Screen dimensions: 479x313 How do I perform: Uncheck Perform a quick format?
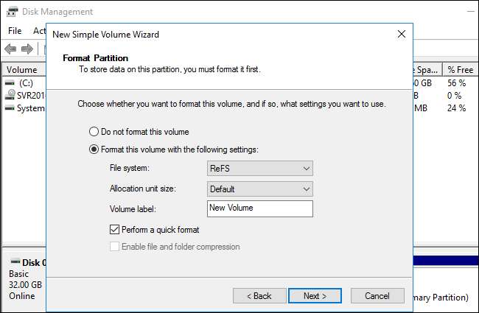pos(115,230)
